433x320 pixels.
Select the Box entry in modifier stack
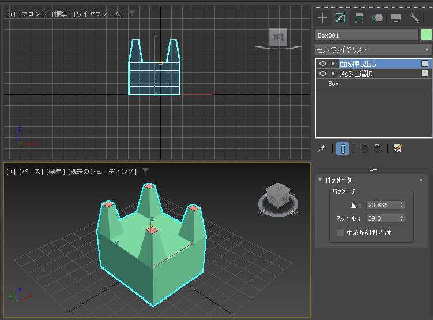click(x=333, y=84)
